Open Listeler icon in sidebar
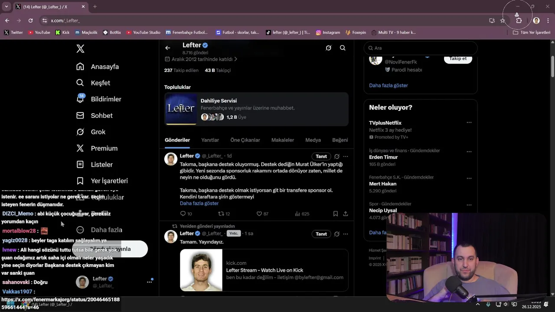The image size is (555, 312). 80,165
